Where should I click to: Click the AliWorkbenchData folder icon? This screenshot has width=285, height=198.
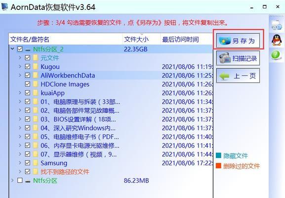[36, 75]
